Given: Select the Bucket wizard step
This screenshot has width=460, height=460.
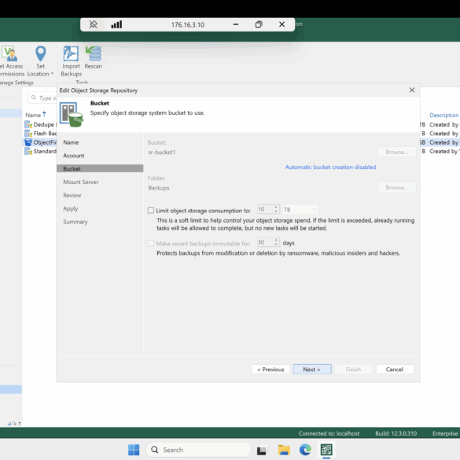Looking at the screenshot, I should [x=100, y=168].
